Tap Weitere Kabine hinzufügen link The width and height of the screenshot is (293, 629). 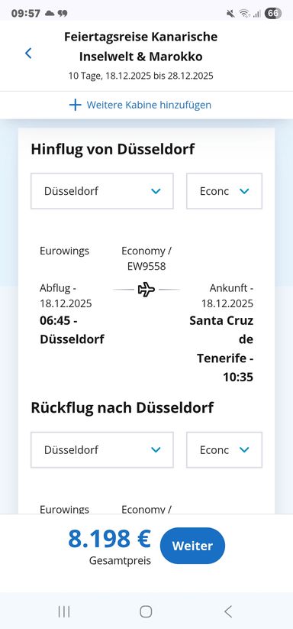149,105
